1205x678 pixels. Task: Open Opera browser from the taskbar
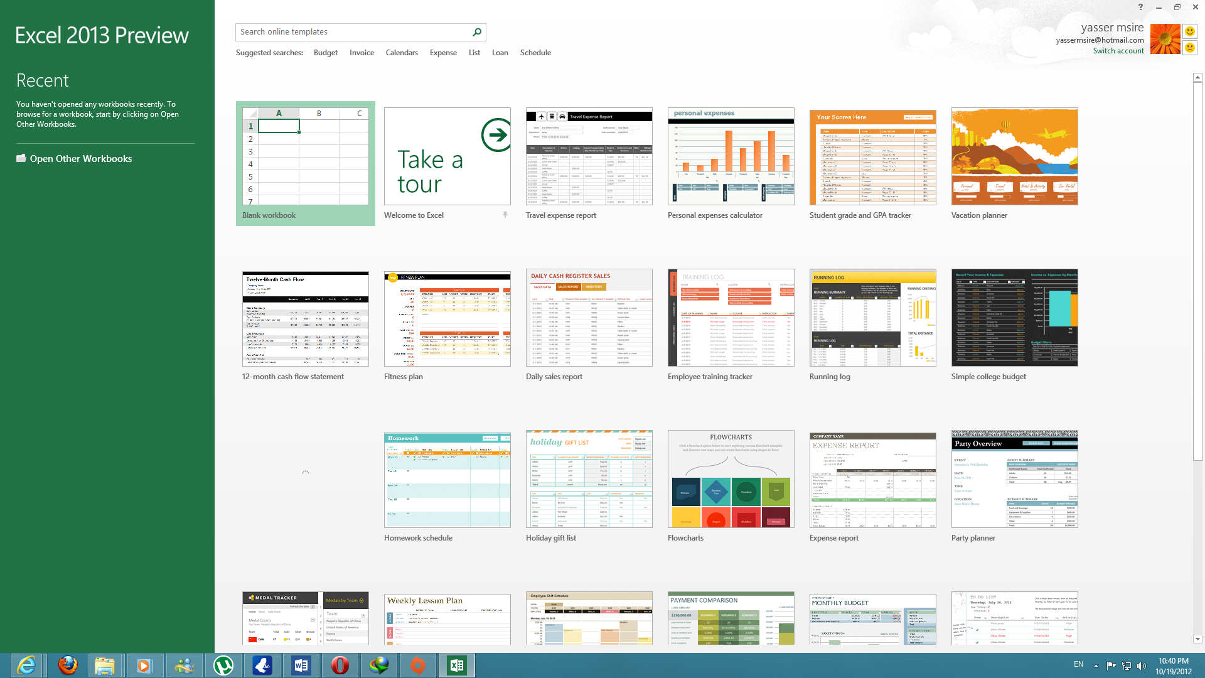[340, 665]
